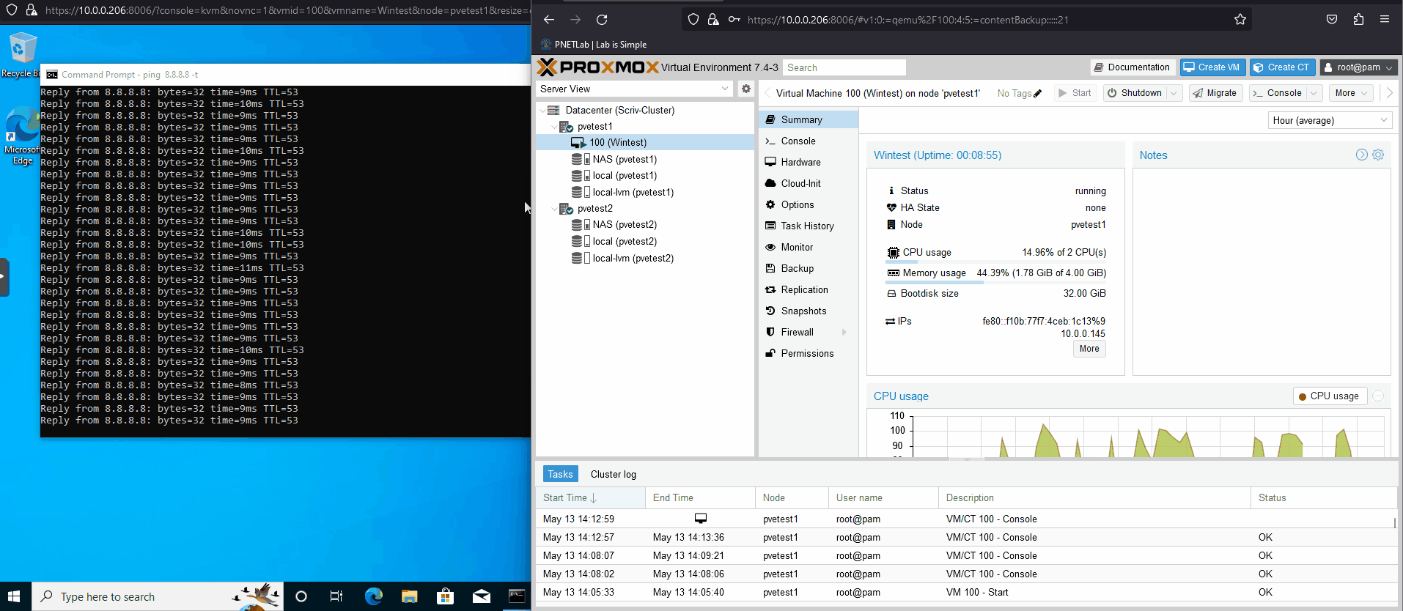Click the toolbar right overflow chevron
1403x611 pixels.
click(x=1389, y=93)
